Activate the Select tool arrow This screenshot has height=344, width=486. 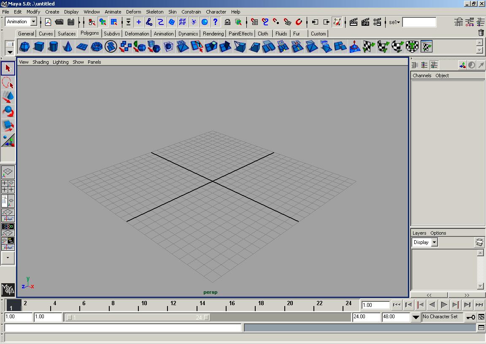(x=8, y=68)
